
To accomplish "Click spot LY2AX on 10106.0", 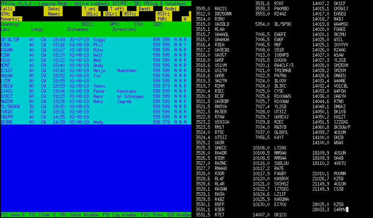I will pos(269,148).
